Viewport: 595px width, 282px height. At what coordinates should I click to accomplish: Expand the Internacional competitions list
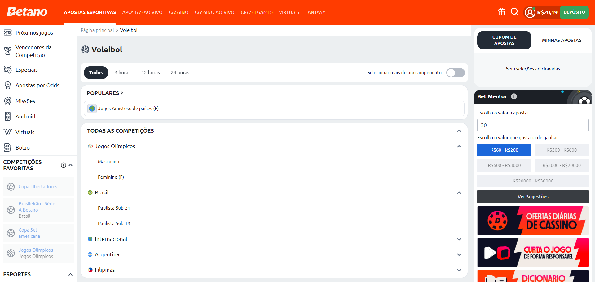(459, 239)
